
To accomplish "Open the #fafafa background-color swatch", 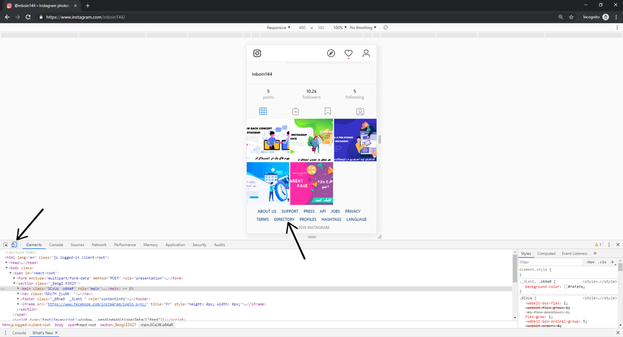I will pos(565,286).
